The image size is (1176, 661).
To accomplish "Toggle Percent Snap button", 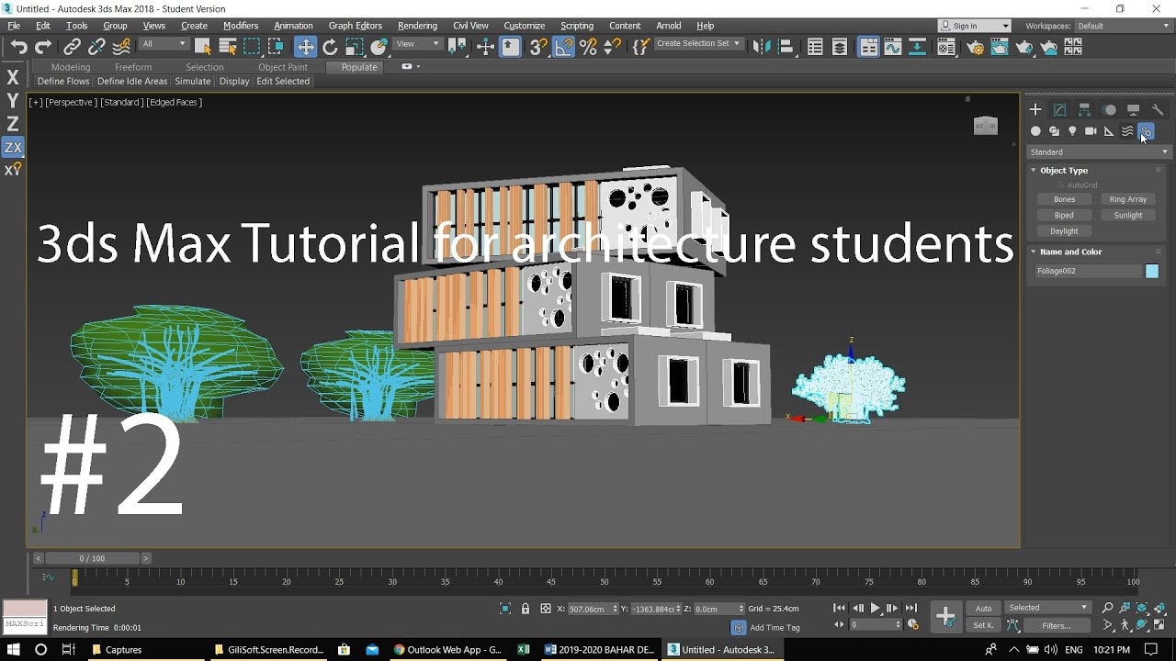I will pyautogui.click(x=589, y=47).
